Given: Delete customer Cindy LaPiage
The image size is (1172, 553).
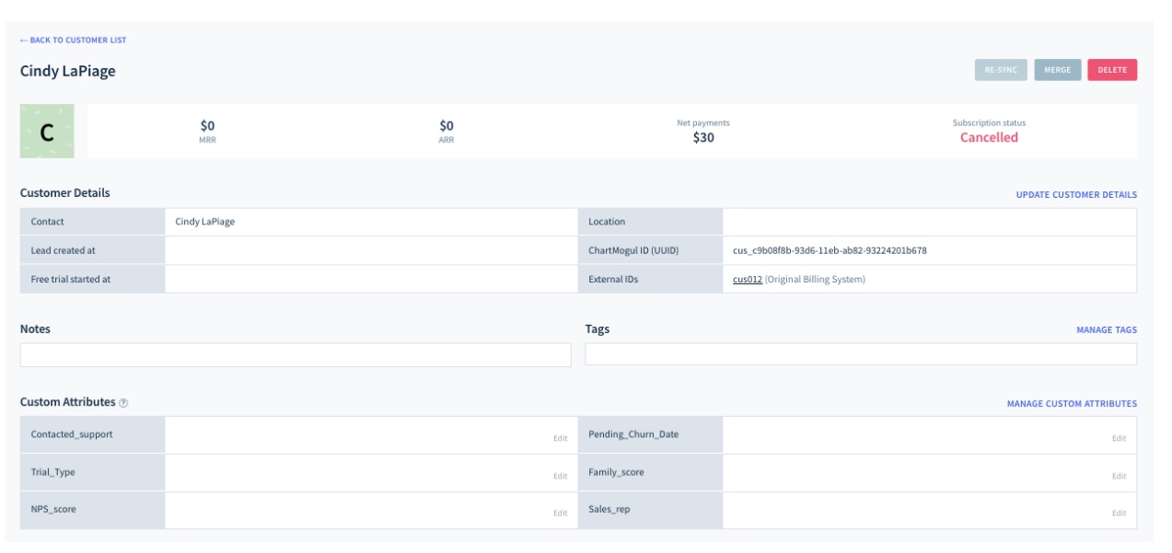Looking at the screenshot, I should coord(1112,70).
